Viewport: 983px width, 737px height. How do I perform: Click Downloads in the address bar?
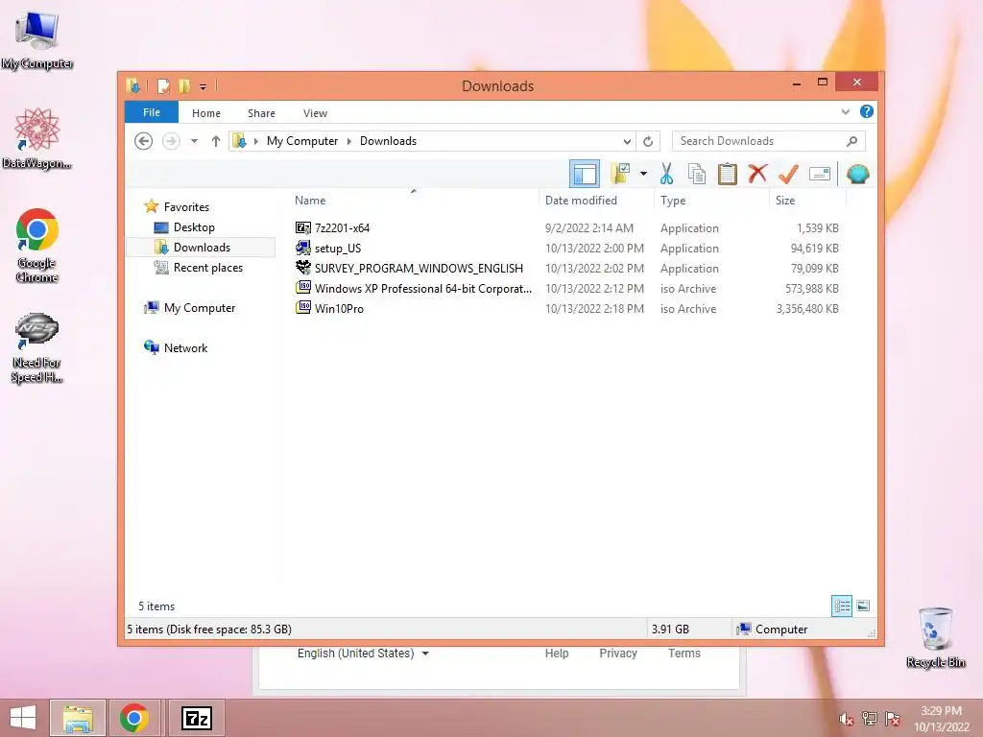[388, 141]
